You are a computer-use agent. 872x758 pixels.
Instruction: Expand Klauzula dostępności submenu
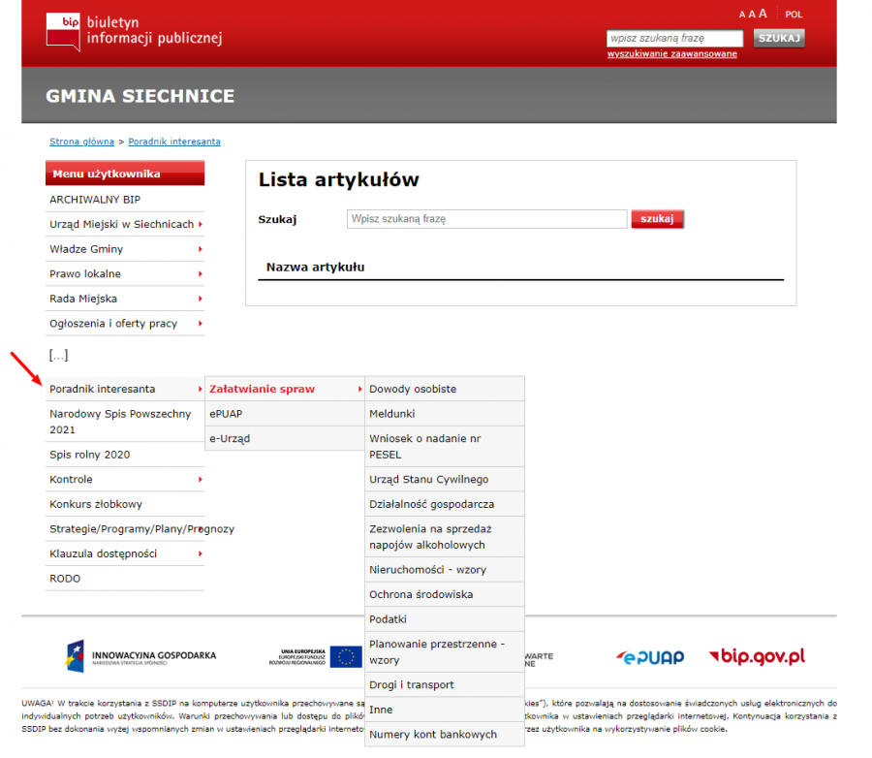point(125,553)
